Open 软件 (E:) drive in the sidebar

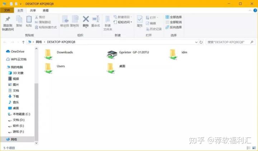[16, 126]
